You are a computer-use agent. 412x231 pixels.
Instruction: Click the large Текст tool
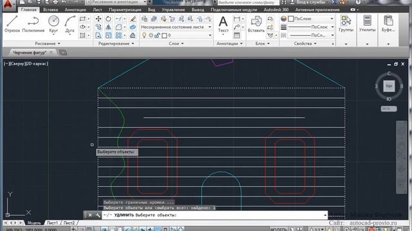coord(223,24)
